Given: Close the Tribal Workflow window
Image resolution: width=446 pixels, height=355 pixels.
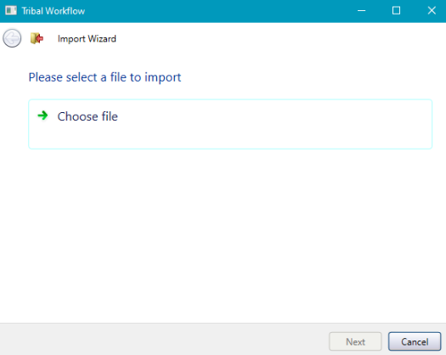Looking at the screenshot, I should (432, 11).
